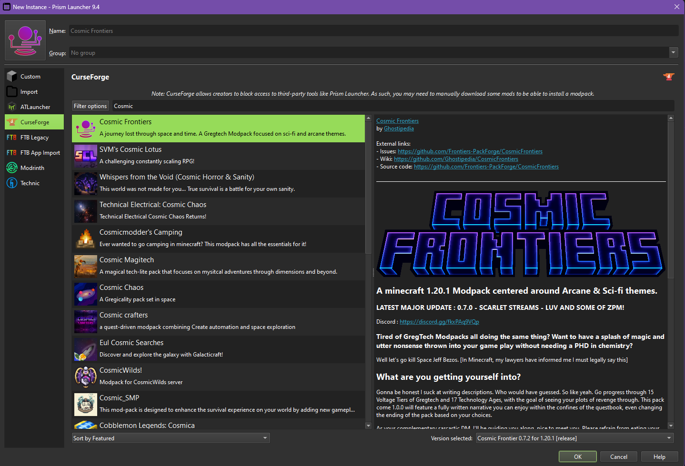The image size is (685, 466).
Task: Click the Name input field
Action: [373, 30]
